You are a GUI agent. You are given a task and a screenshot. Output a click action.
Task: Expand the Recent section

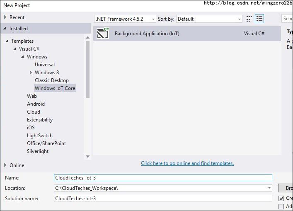click(5, 17)
